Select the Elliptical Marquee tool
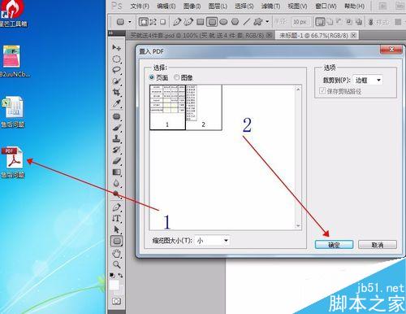The width and height of the screenshot is (406, 314). click(x=116, y=59)
